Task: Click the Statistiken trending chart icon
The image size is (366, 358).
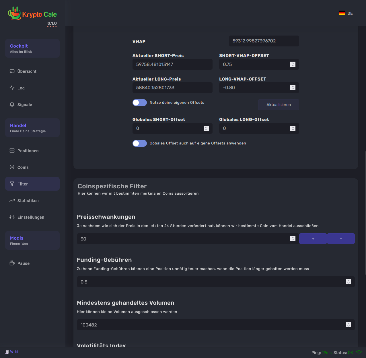Action: 12,200
